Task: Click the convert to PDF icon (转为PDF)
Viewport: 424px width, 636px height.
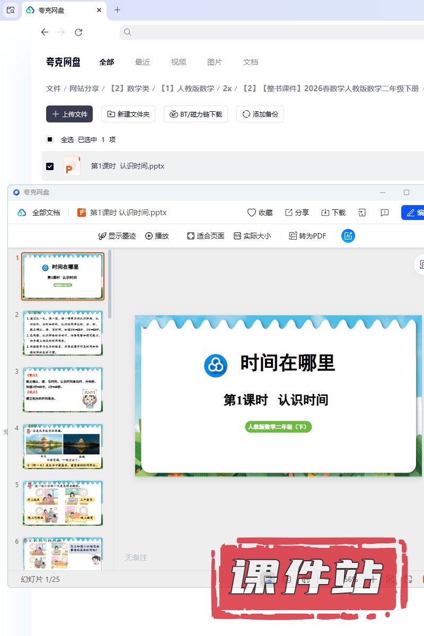Action: point(293,236)
